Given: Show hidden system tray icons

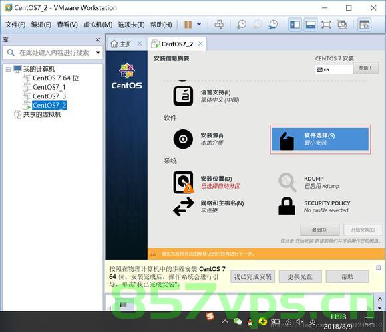Looking at the screenshot, I should click(x=225, y=321).
